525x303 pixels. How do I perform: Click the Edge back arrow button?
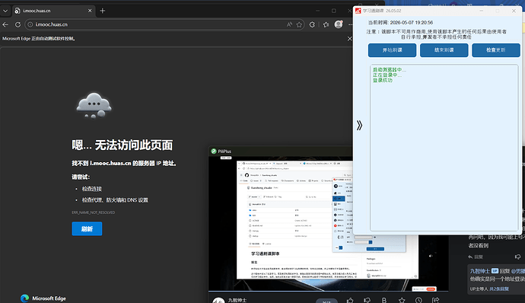(x=5, y=24)
